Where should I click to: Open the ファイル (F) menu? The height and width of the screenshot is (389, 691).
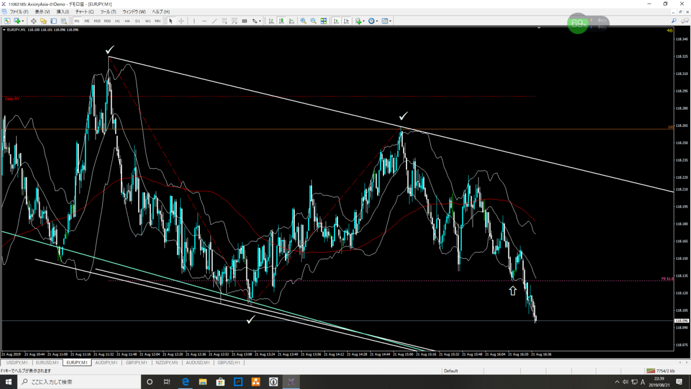coord(19,12)
